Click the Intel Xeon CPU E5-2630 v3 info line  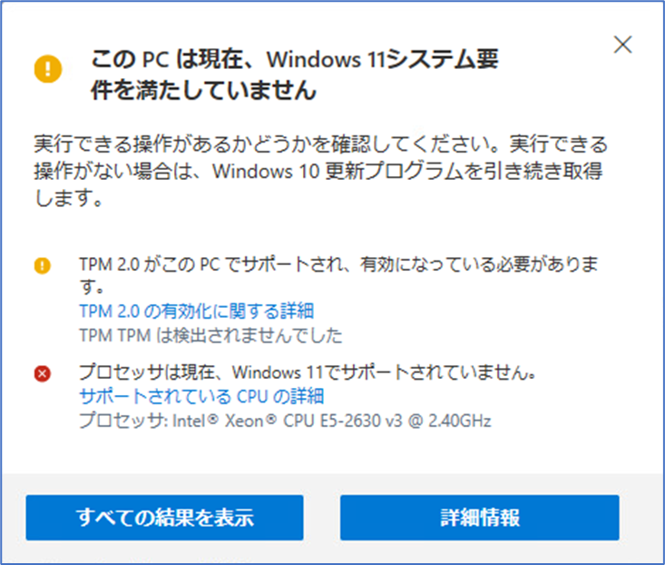click(x=285, y=421)
